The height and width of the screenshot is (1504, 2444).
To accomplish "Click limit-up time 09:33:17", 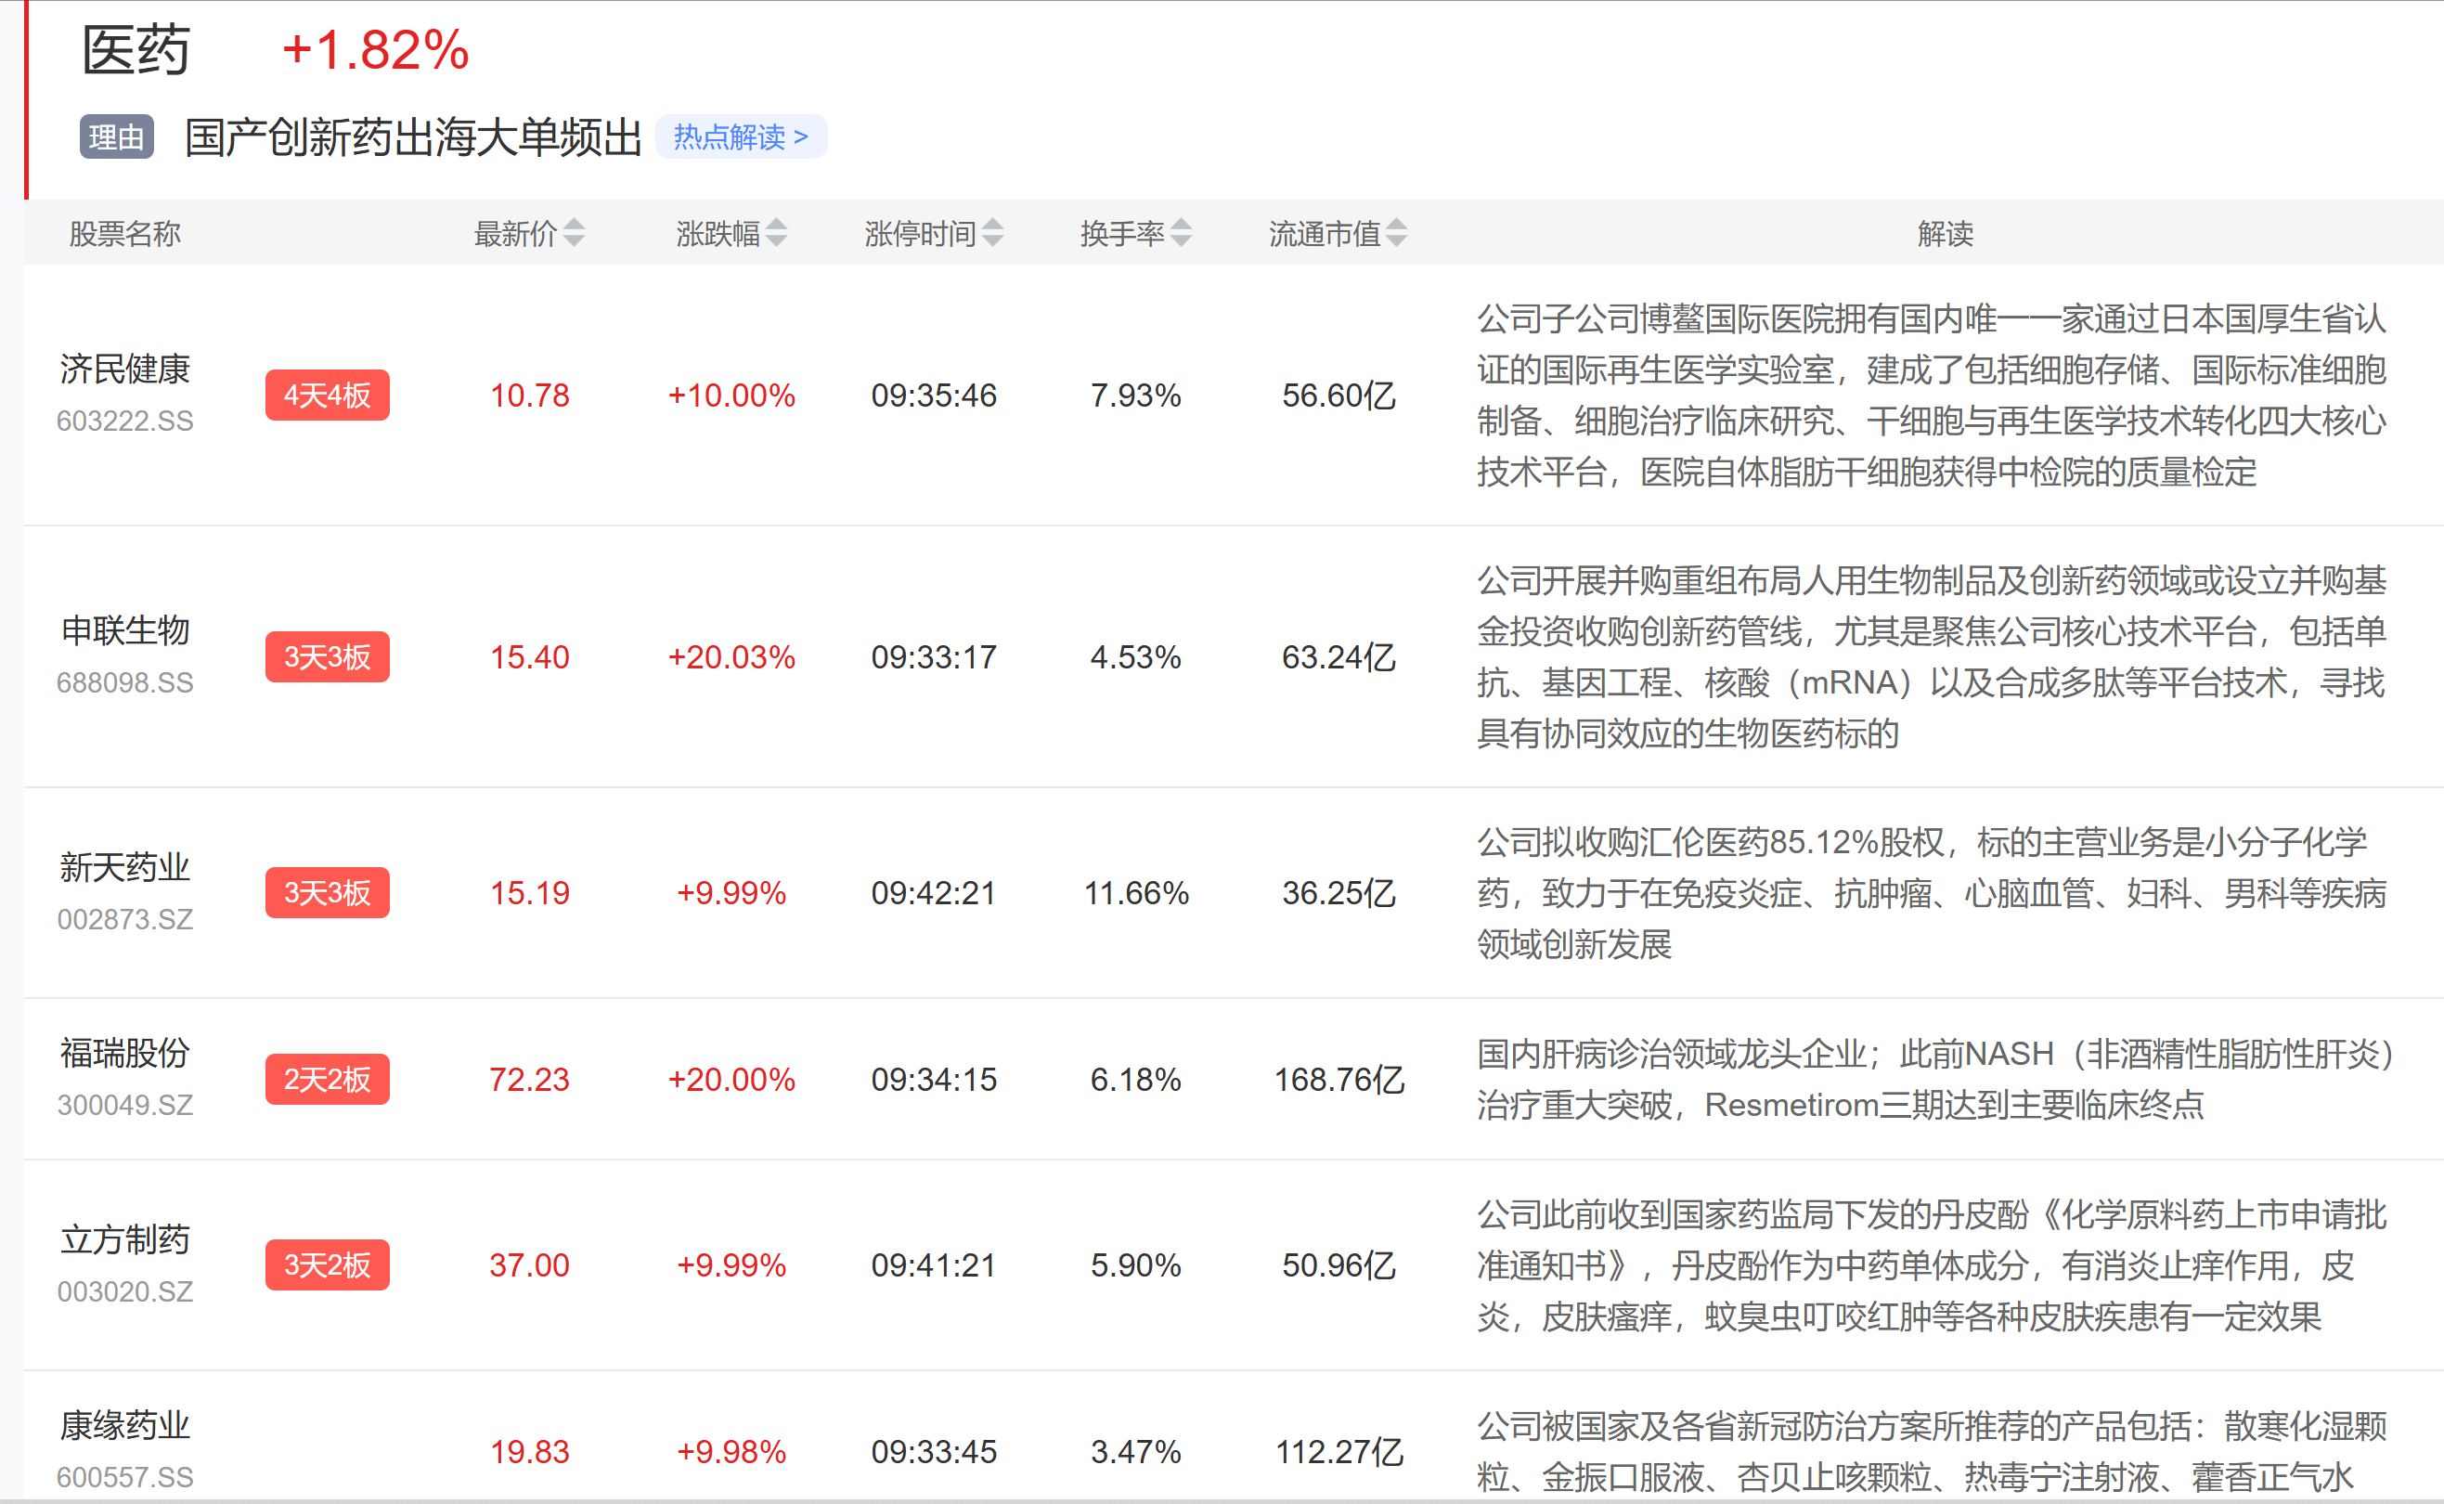I will point(934,656).
